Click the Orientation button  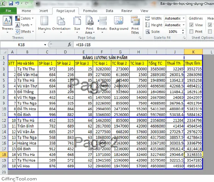61,25
